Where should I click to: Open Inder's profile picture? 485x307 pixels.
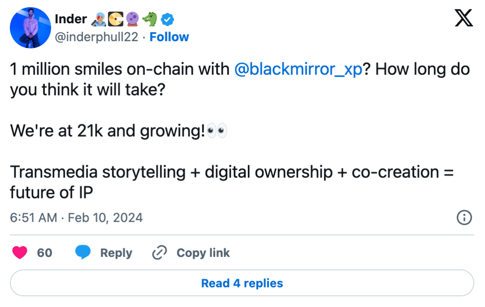pyautogui.click(x=30, y=28)
